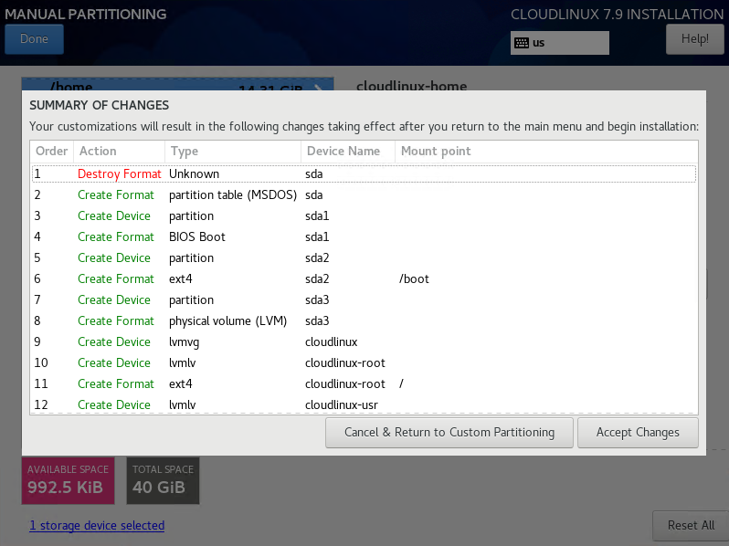Select Create Device row for sda2

coord(364,257)
